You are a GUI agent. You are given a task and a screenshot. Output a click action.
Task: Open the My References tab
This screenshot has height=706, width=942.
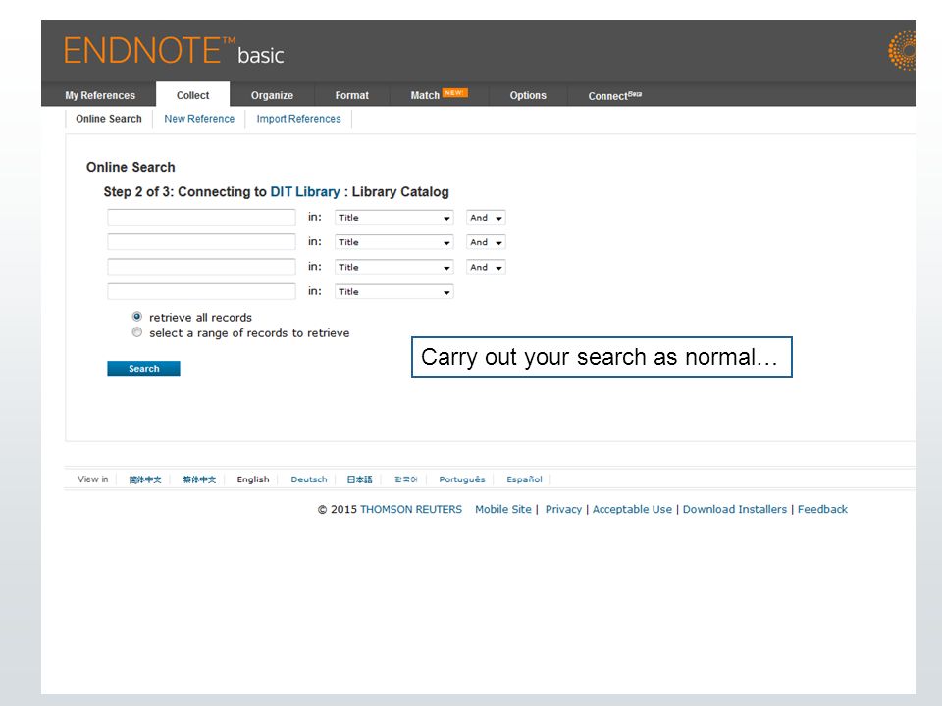(x=100, y=95)
